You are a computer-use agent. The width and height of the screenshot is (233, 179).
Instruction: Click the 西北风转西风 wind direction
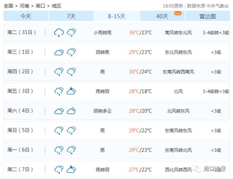178,170
